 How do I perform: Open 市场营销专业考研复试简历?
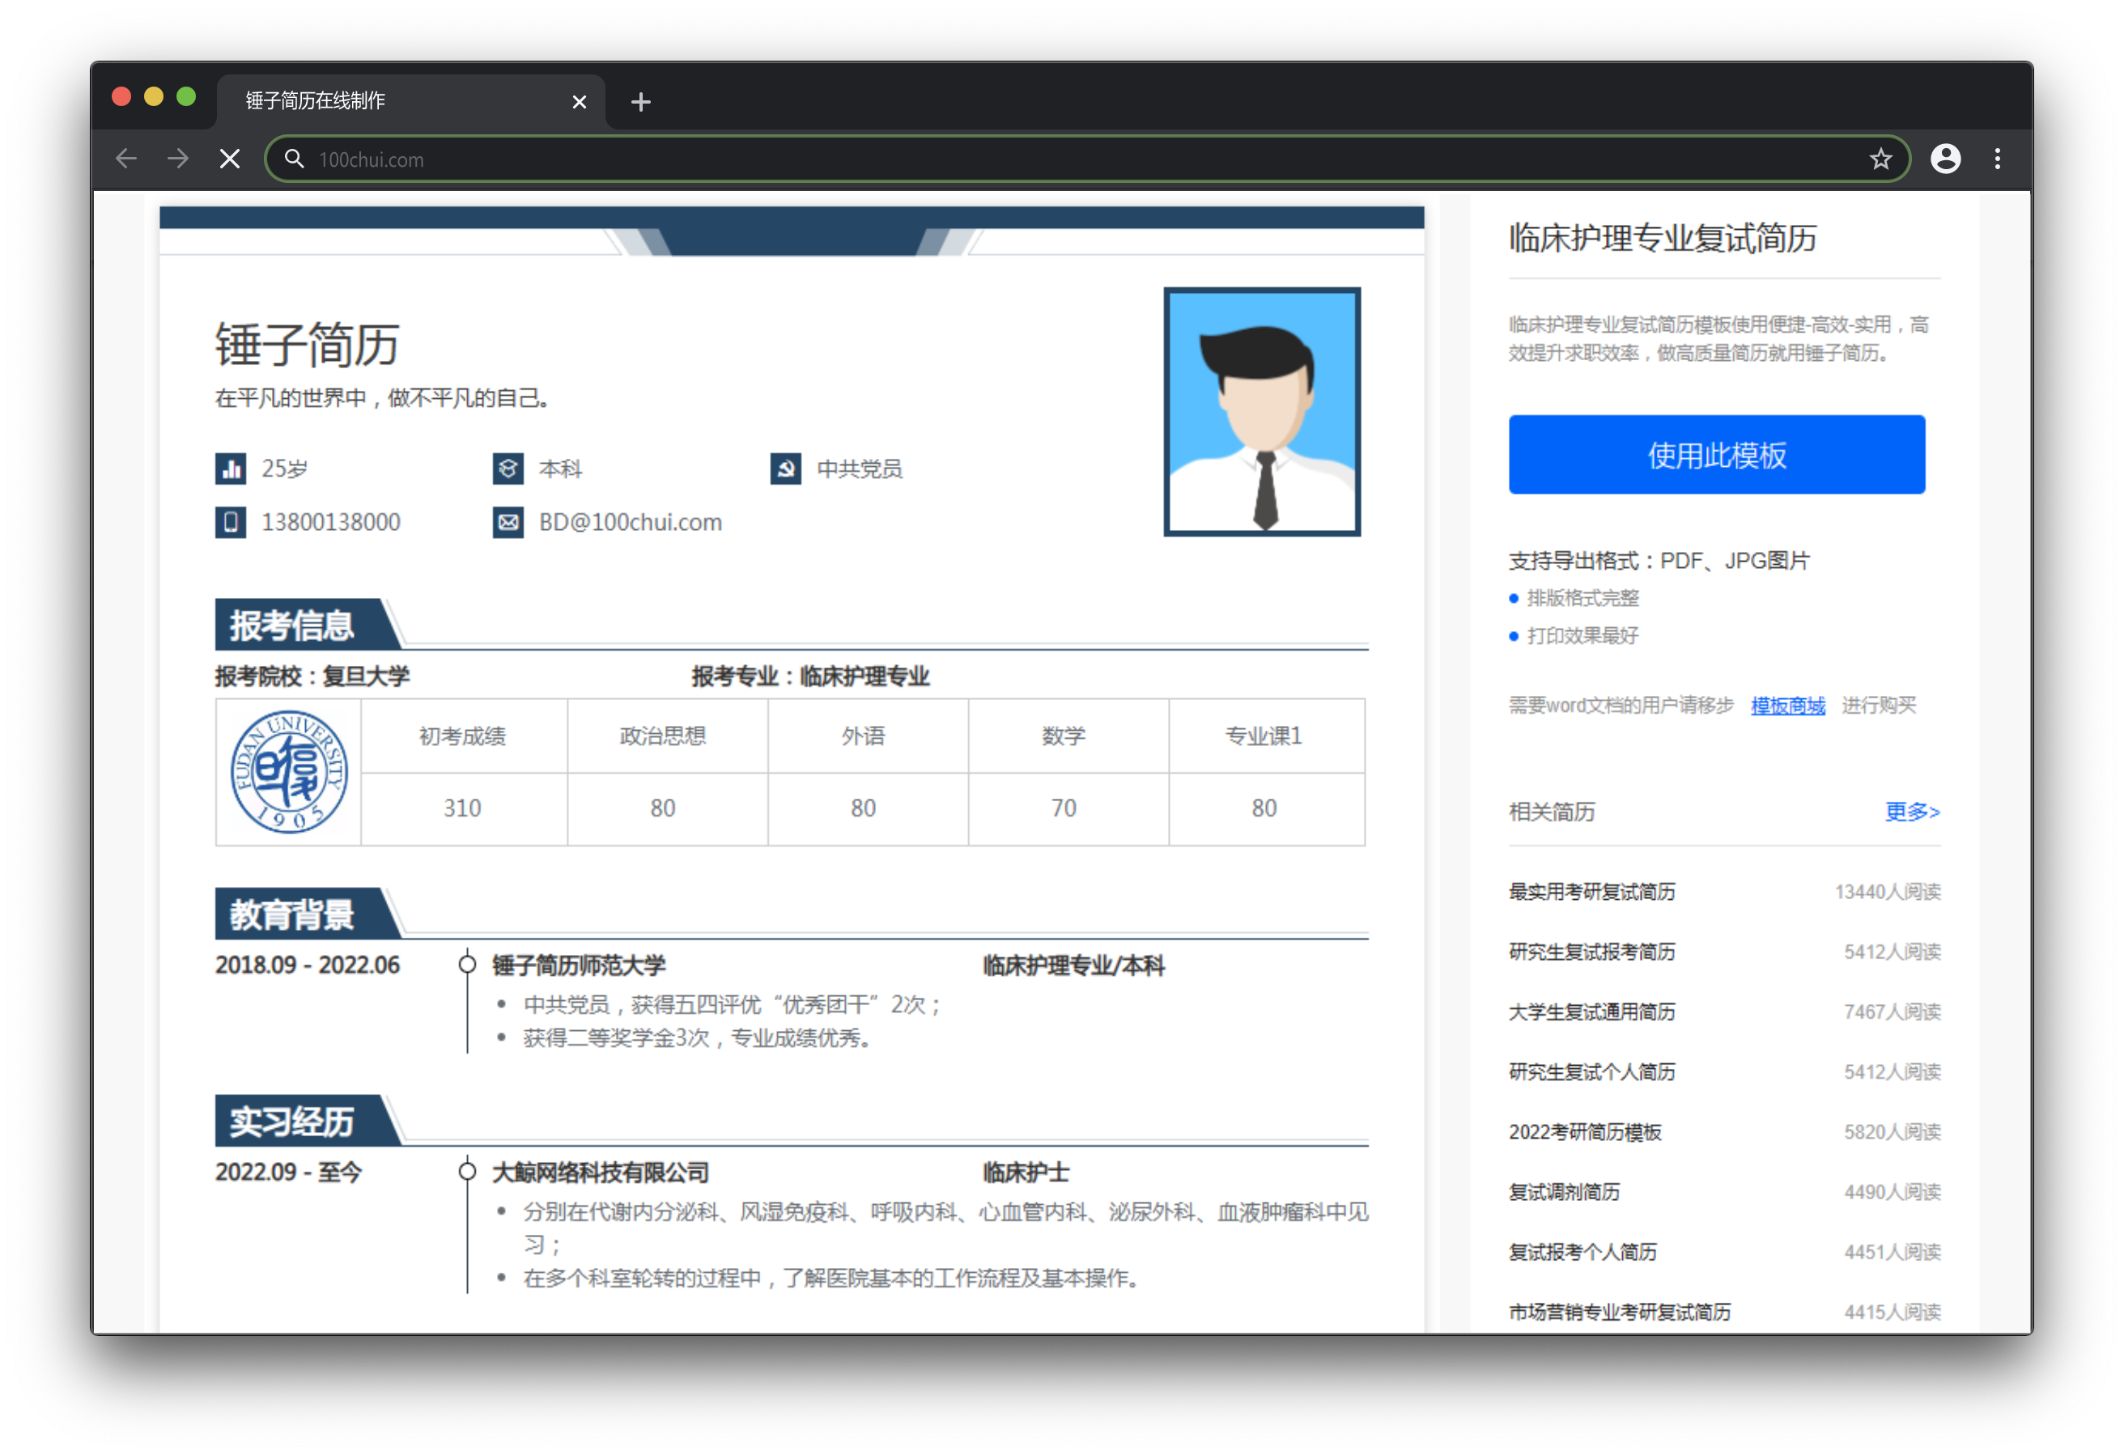pyautogui.click(x=1620, y=1312)
